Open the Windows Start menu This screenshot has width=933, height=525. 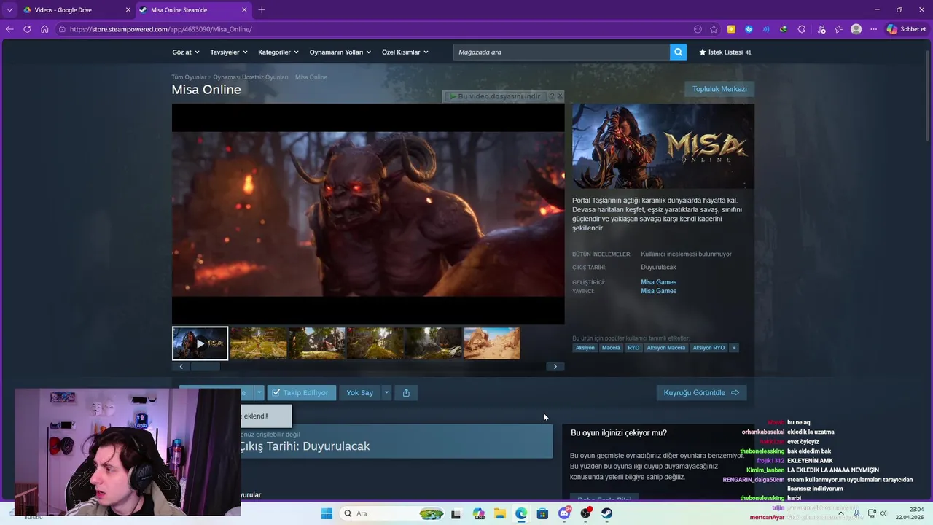[x=327, y=513]
